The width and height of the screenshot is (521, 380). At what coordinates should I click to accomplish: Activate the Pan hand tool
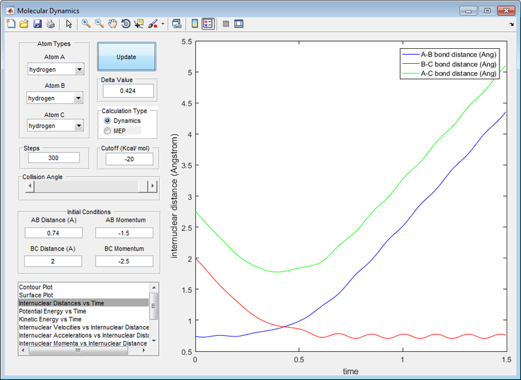(112, 24)
